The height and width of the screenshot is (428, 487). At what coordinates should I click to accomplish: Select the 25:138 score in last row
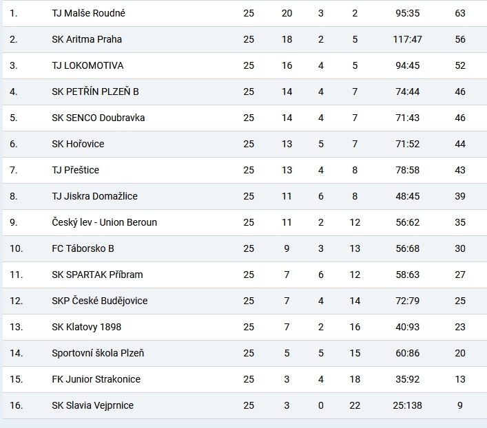click(x=407, y=405)
